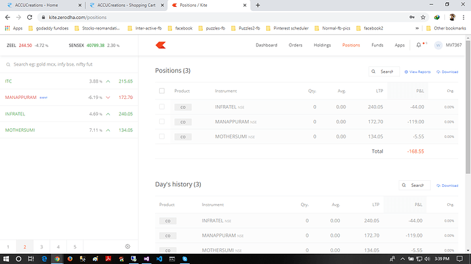Screen dimensions: 471x264
Task: Sort Positions by the Instrument column header
Action: point(225,91)
